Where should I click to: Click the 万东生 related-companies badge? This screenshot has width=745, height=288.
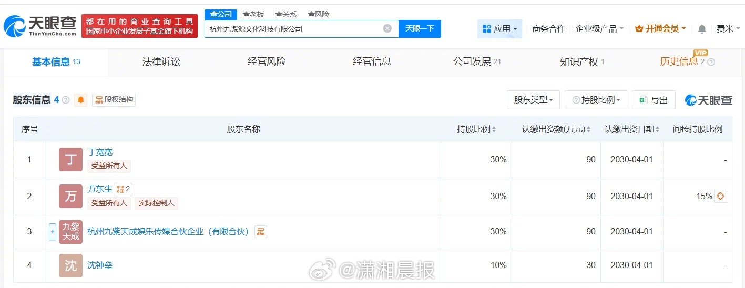click(x=124, y=189)
